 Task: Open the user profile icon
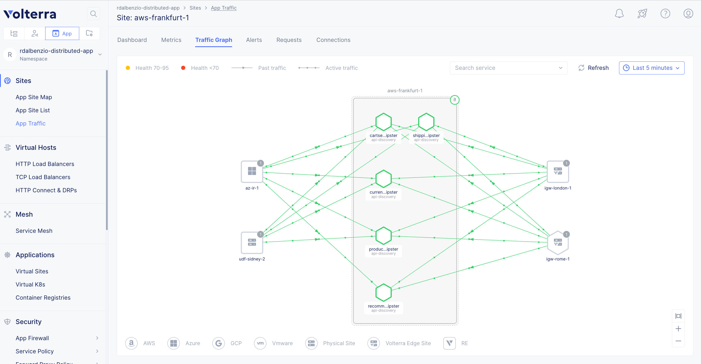pos(688,13)
